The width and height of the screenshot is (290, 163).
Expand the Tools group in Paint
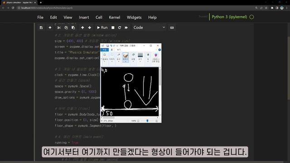click(x=119, y=57)
